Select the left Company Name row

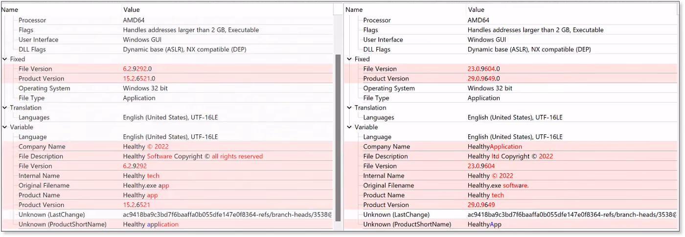[167, 147]
